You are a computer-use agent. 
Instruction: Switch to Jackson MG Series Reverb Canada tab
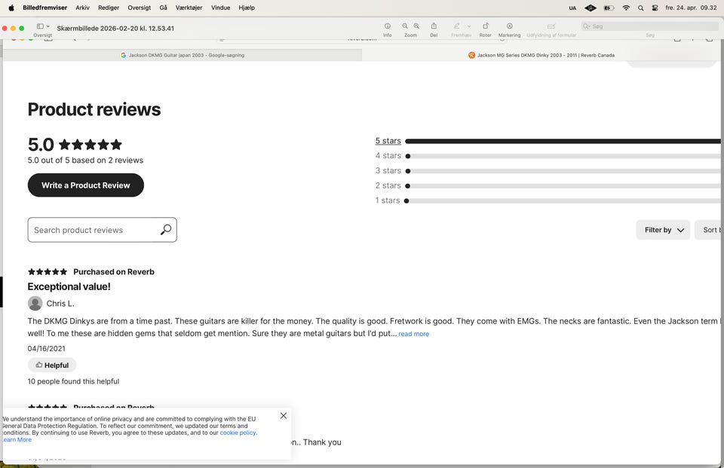coord(541,55)
